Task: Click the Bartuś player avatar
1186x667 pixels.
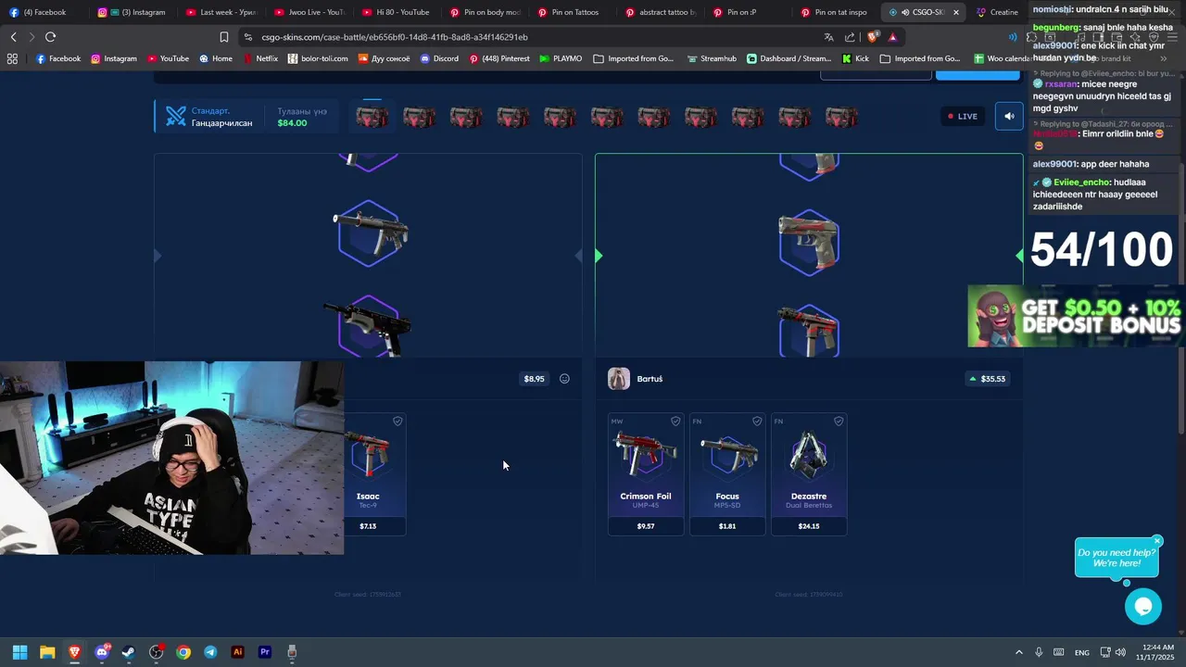Action: click(619, 379)
